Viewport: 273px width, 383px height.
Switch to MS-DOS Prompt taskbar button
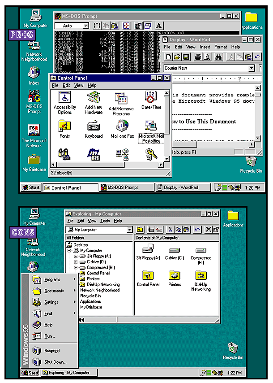point(127,187)
